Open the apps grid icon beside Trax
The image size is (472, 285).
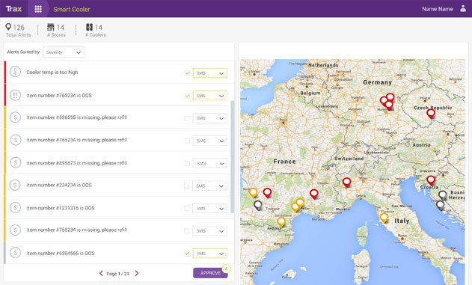click(x=38, y=9)
